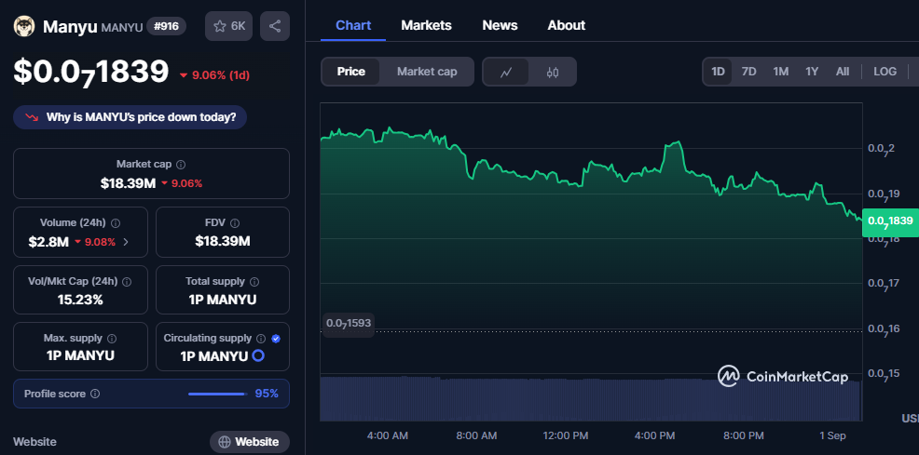Toggle chart to Price view
This screenshot has height=455, width=919.
[x=351, y=72]
